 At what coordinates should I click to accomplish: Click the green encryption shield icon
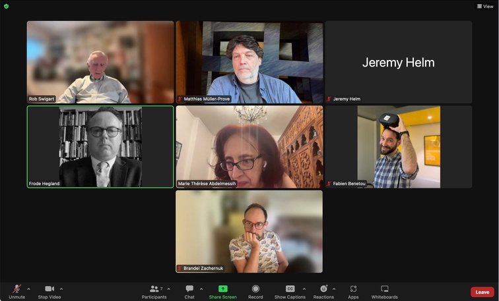7,6
